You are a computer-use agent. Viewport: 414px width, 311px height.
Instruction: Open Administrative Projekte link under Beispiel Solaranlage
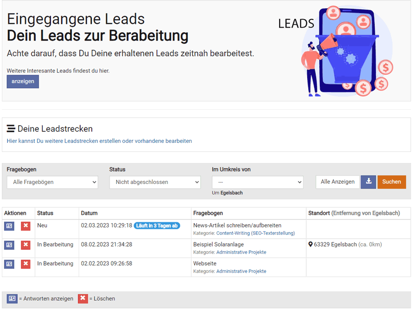coord(241,252)
